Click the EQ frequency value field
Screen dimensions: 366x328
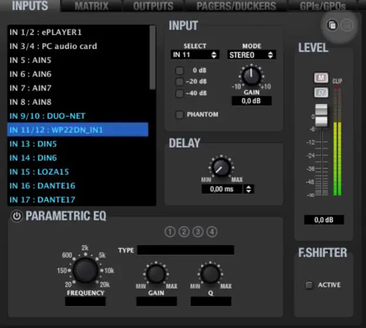[x=85, y=302]
